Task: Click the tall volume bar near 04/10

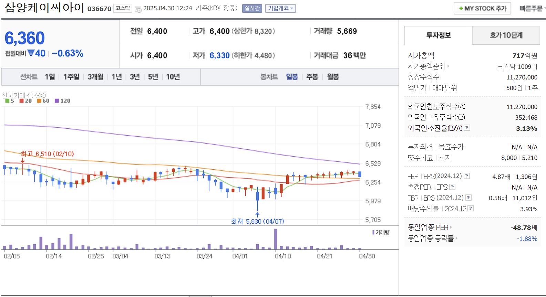Action: (276, 239)
